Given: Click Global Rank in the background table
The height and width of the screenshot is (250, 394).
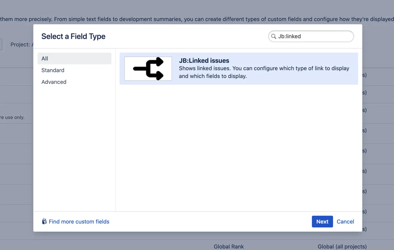Looking at the screenshot, I should pyautogui.click(x=229, y=246).
